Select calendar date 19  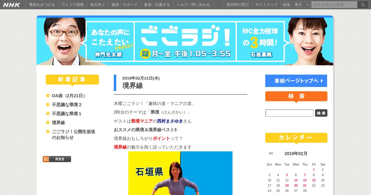coord(287,185)
